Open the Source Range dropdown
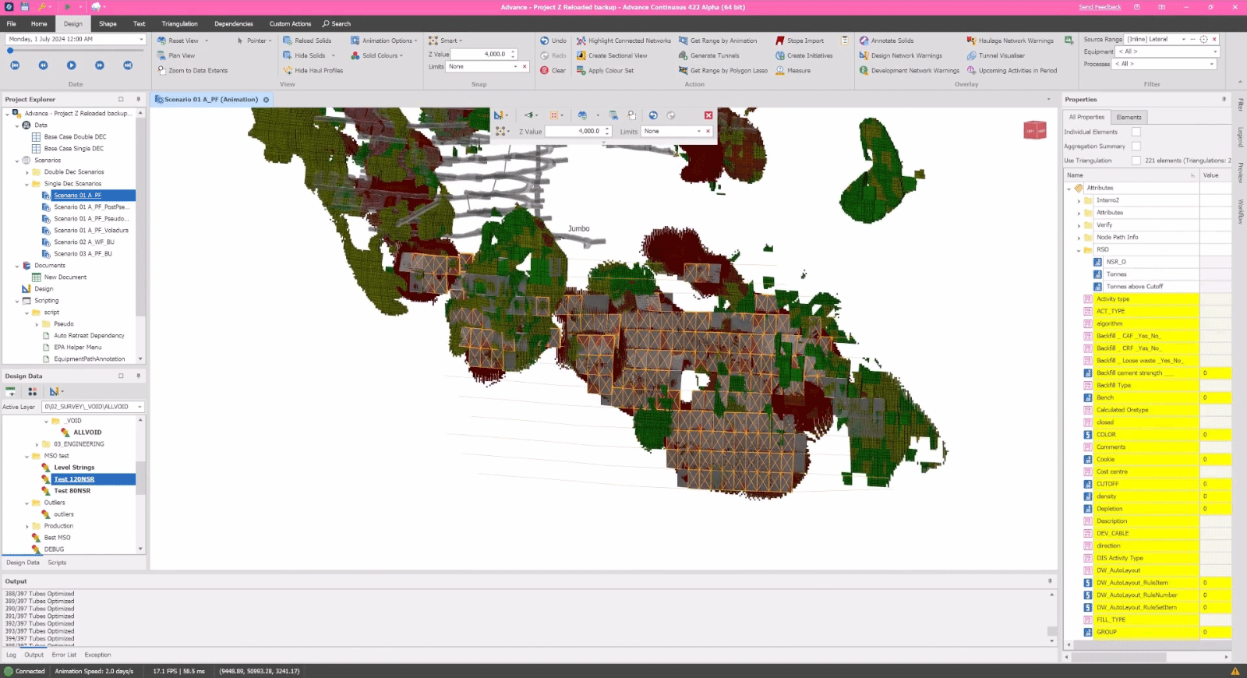Screen dimensions: 1247x678 click(1183, 39)
